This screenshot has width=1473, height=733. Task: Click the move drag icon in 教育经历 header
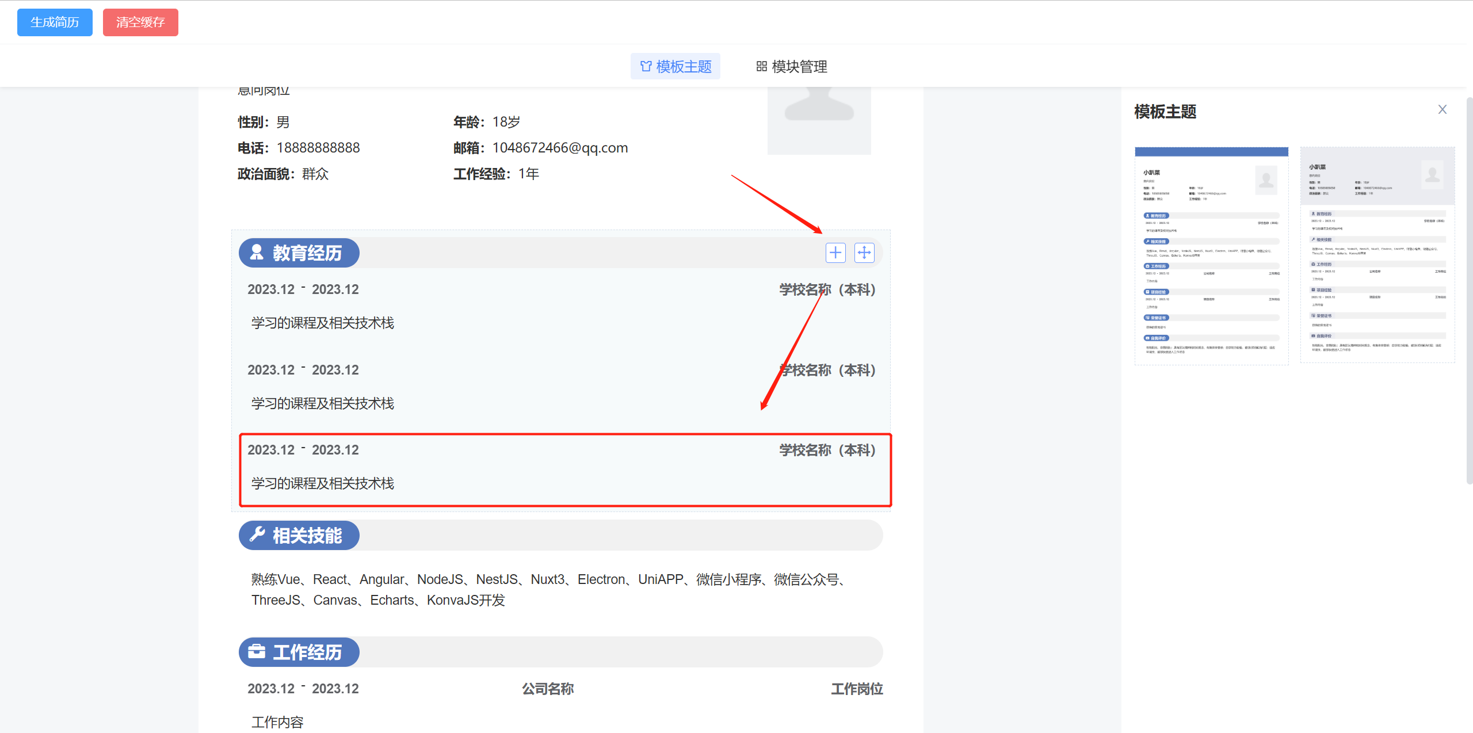coord(864,253)
